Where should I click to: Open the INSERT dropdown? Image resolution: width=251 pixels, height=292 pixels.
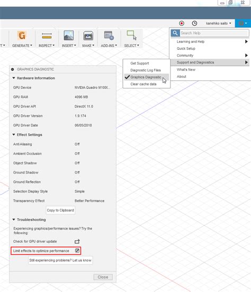69,45
